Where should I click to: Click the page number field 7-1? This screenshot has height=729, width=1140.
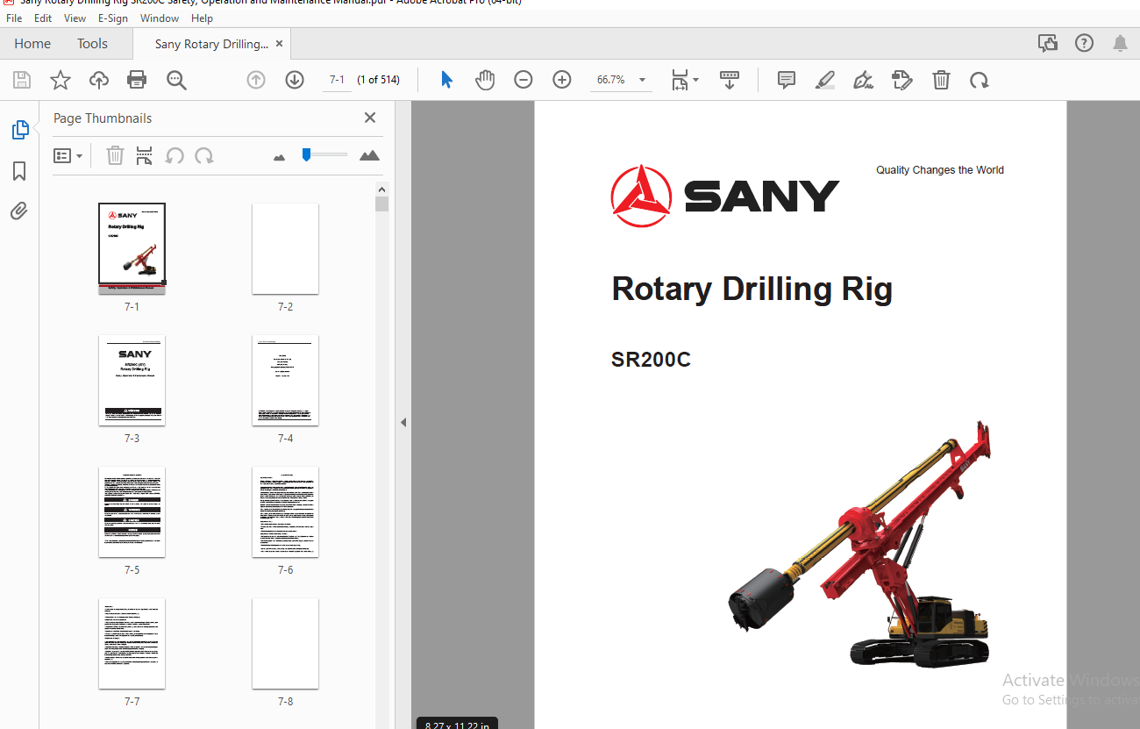pos(337,80)
